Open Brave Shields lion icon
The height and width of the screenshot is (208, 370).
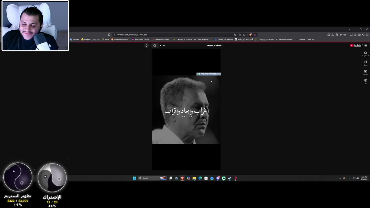coord(251,35)
